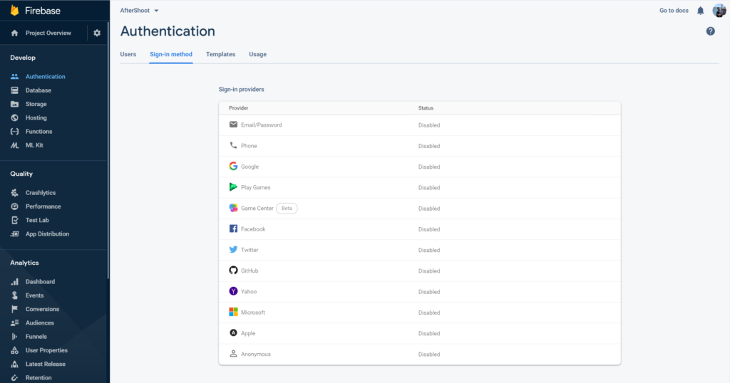Click the Test Lab checklist icon
This screenshot has height=383, width=730.
14,220
